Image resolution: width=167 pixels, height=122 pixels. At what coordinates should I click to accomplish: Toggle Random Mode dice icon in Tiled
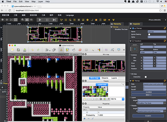pos(54,50)
